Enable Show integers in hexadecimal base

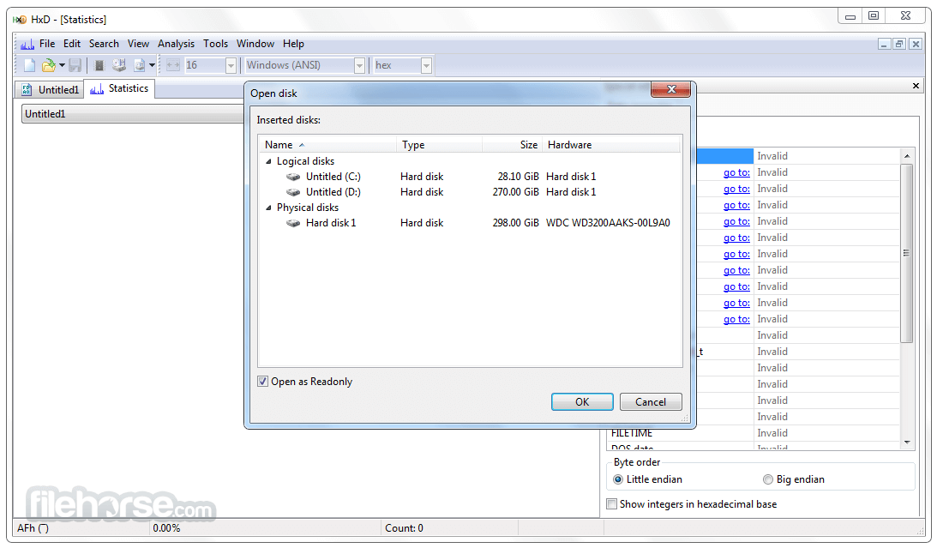coord(611,504)
